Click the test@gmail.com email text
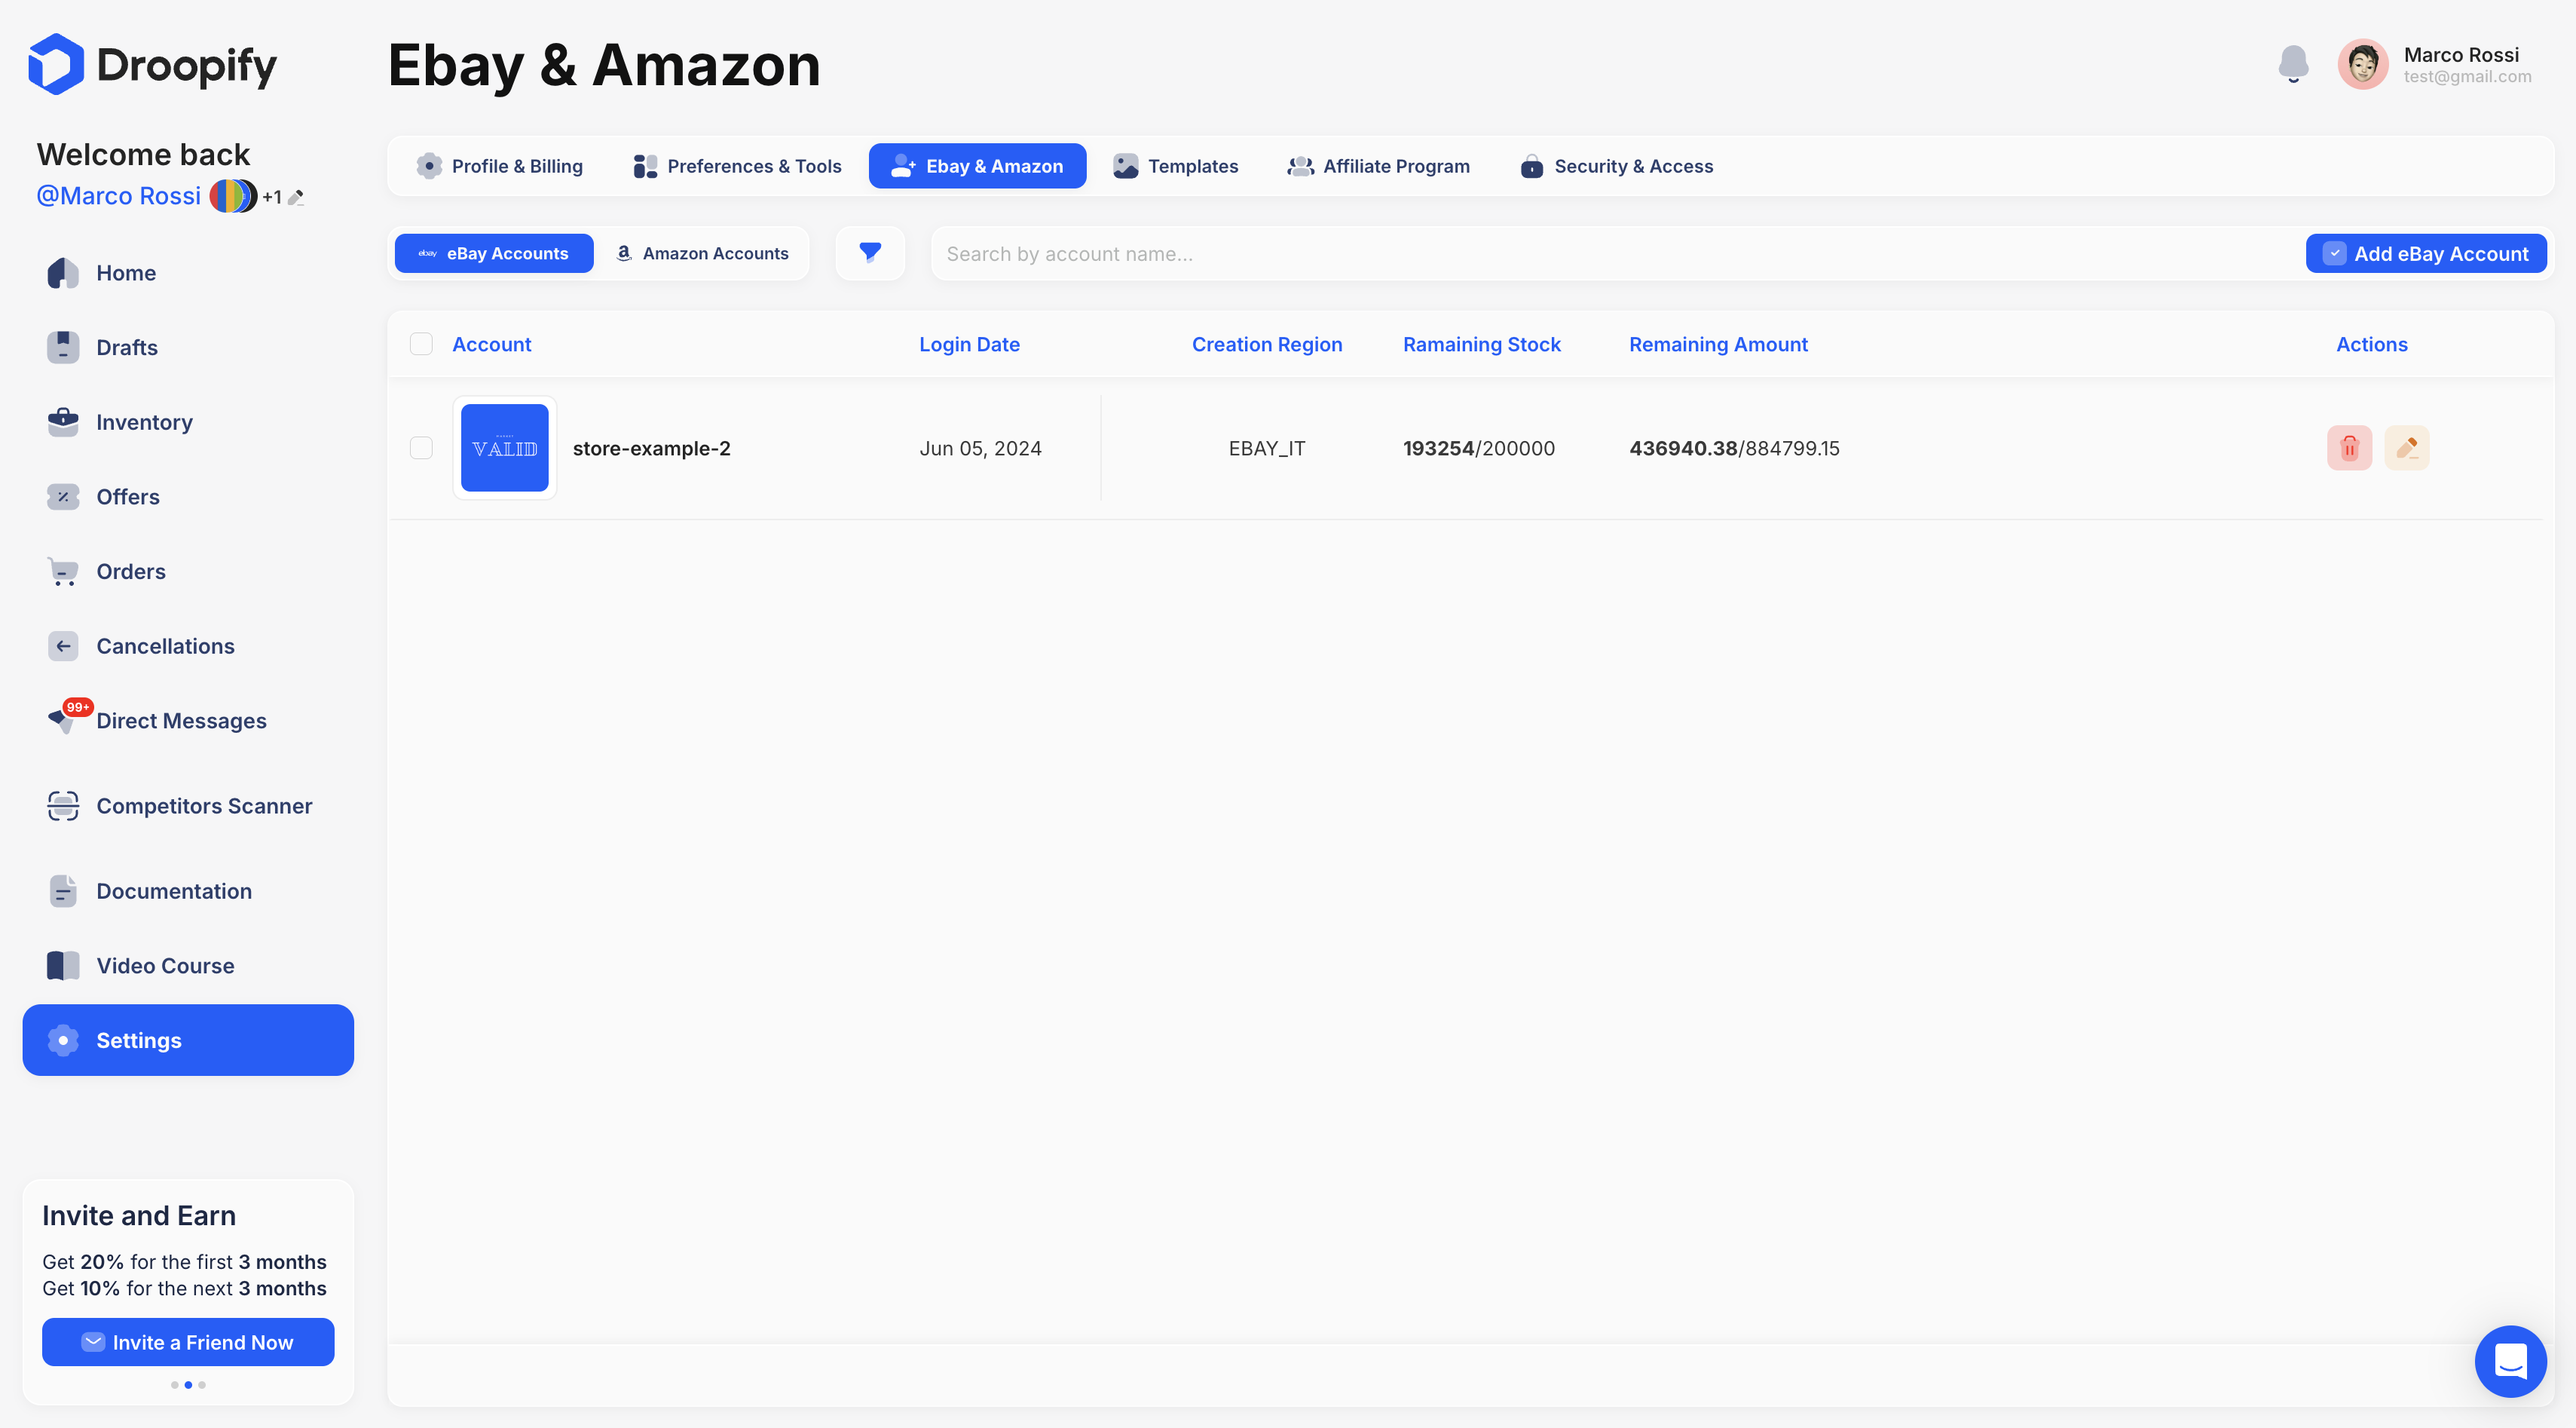 (2467, 77)
